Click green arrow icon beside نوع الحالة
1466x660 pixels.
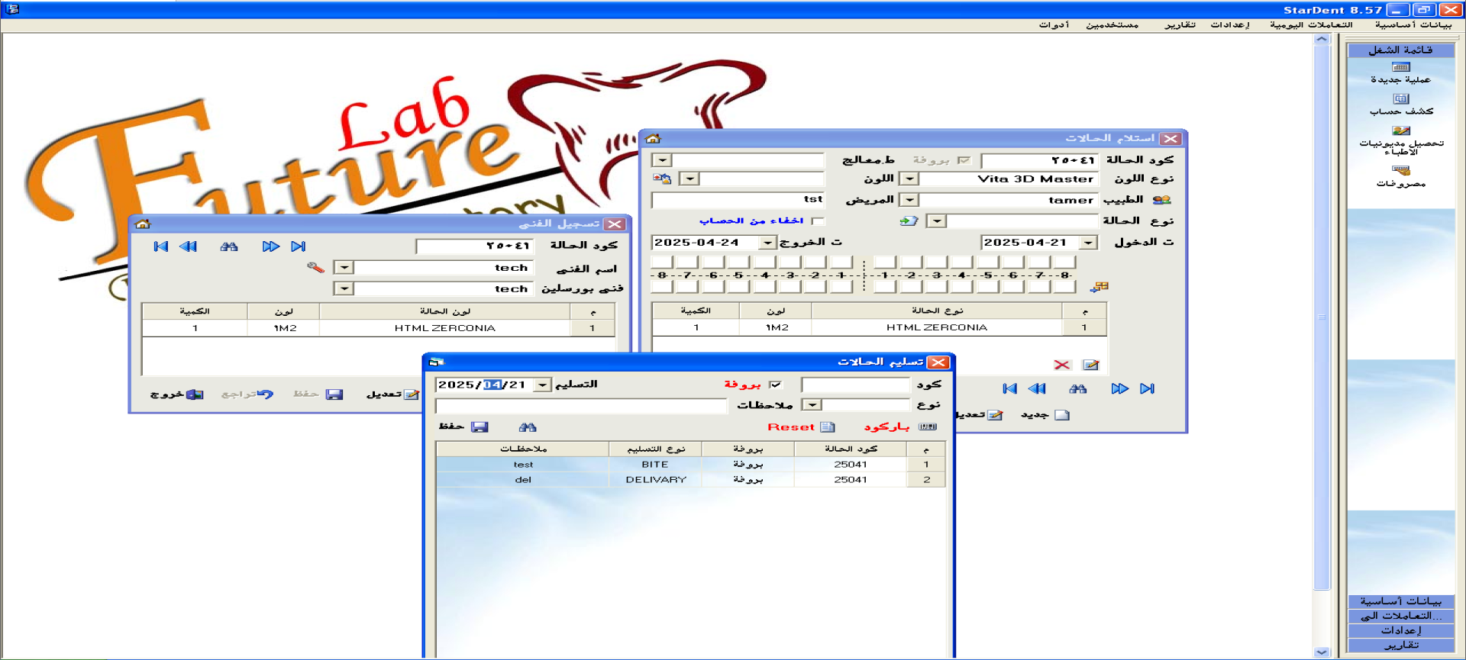(x=909, y=221)
